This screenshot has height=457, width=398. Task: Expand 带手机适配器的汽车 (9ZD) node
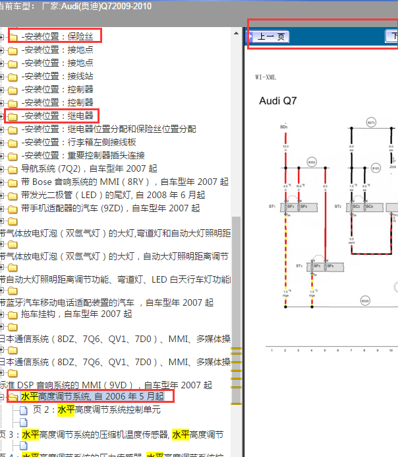coord(2,209)
